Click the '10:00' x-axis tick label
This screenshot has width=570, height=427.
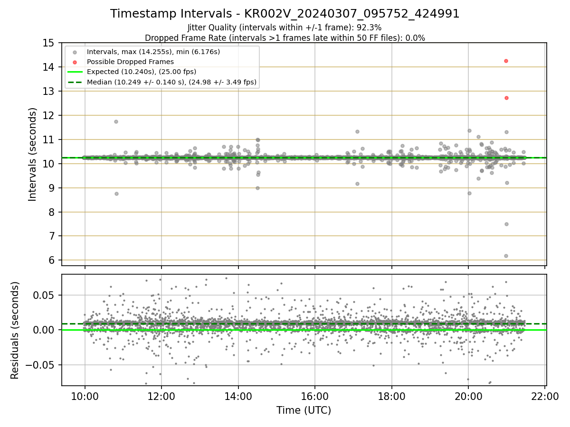pyautogui.click(x=85, y=396)
